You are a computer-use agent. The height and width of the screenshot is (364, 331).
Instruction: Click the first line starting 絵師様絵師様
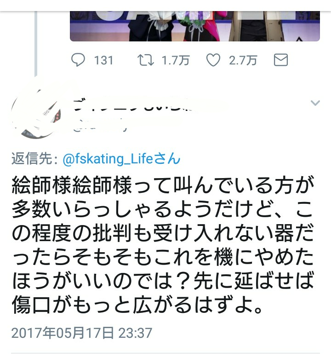point(163,185)
